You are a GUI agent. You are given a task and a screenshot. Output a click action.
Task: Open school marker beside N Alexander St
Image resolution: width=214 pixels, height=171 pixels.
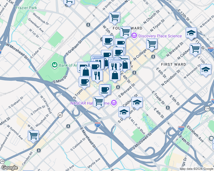coord(206,70)
